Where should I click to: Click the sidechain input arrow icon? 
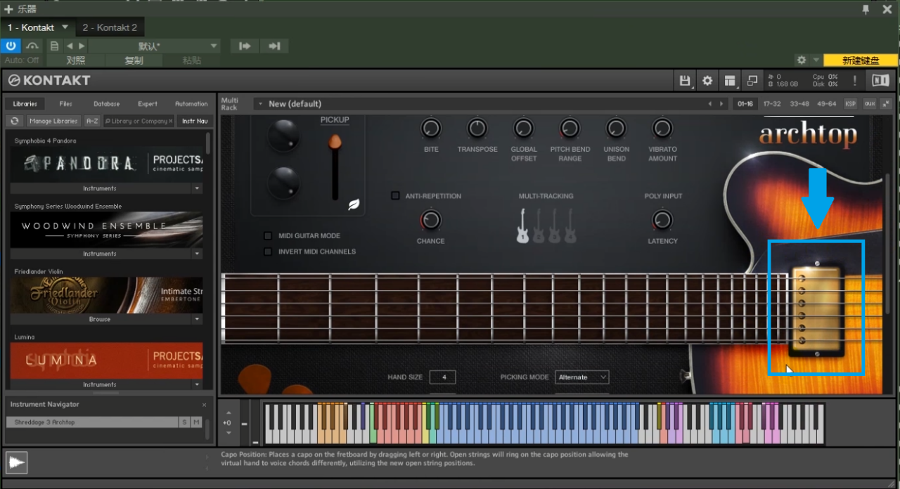[245, 46]
